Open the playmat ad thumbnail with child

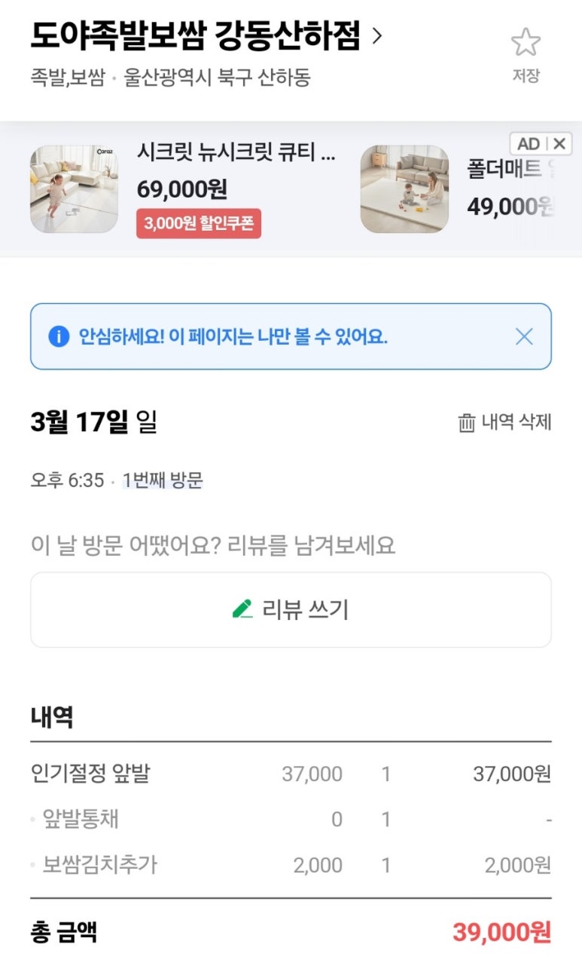pos(74,189)
